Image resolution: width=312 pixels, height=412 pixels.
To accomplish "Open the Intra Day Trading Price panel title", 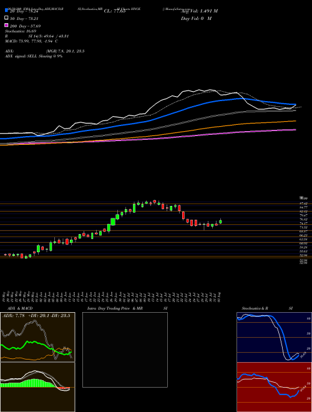I will tap(127, 308).
